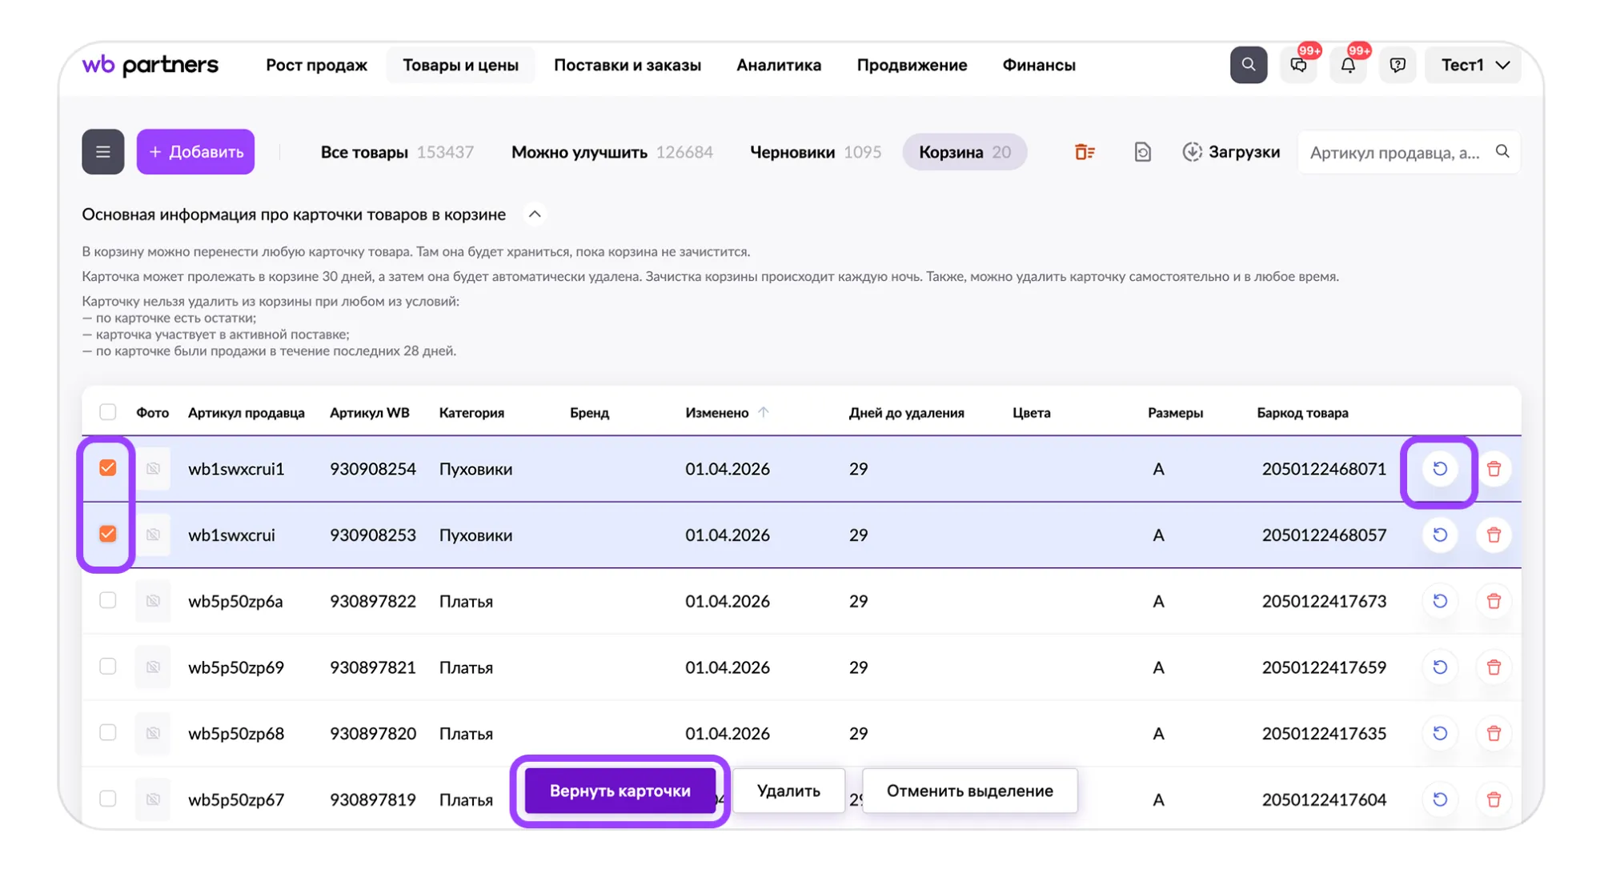Screen dimensions: 1600x869
Task: Restore card wb5p50zp68 via restore icon
Action: tap(1439, 733)
